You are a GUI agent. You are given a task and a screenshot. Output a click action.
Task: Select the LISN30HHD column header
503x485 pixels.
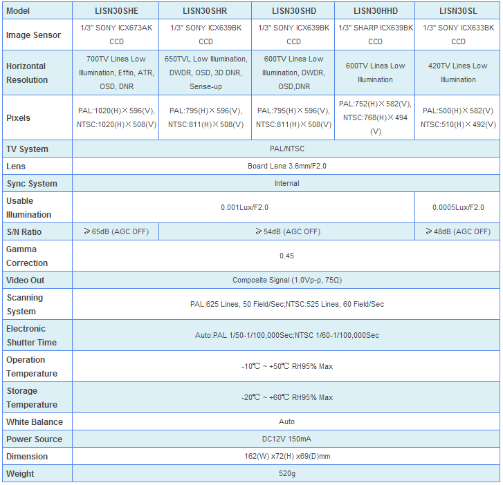click(375, 10)
